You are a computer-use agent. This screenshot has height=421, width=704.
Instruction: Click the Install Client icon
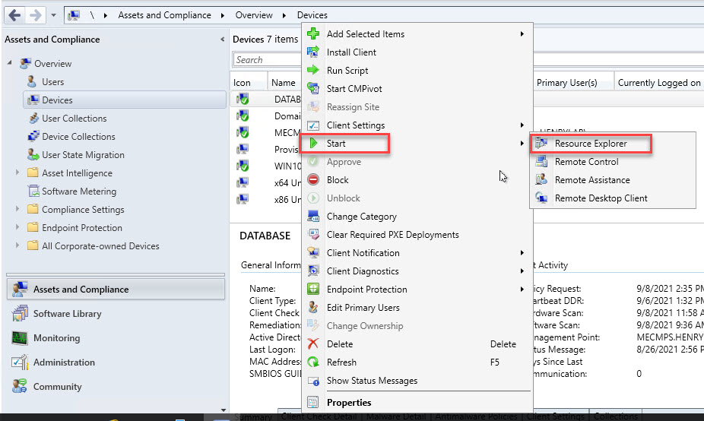pos(313,52)
